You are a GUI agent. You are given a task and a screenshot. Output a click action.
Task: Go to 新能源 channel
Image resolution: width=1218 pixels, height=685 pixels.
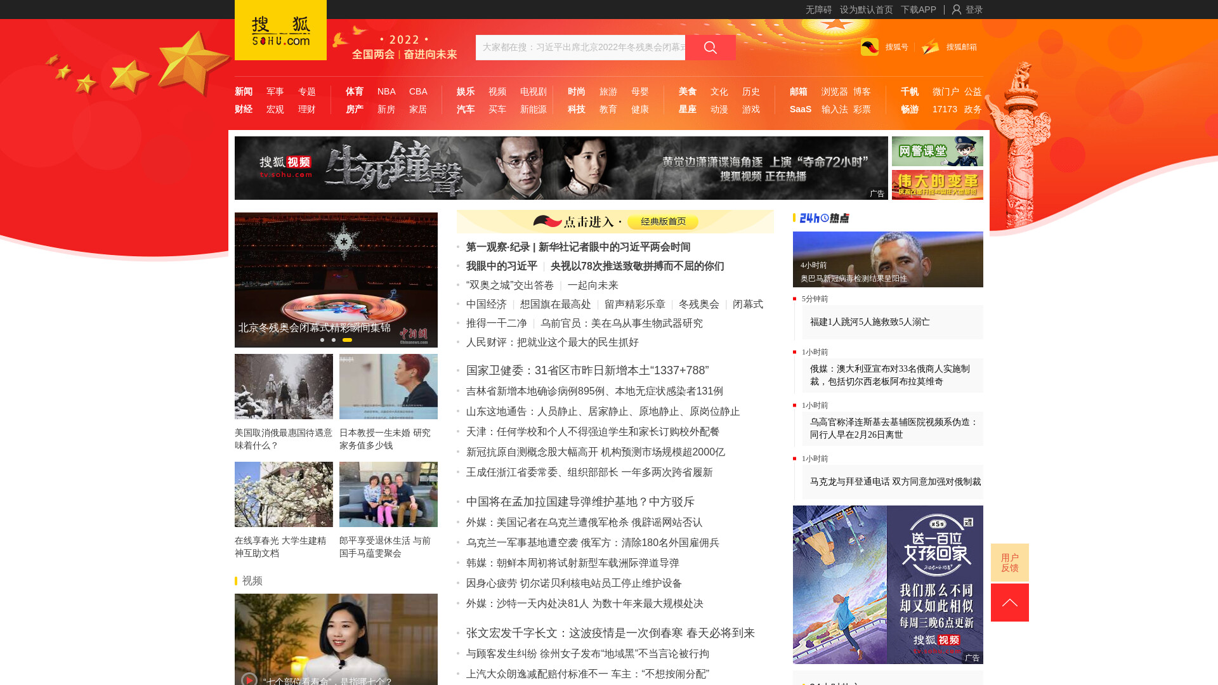[534, 109]
